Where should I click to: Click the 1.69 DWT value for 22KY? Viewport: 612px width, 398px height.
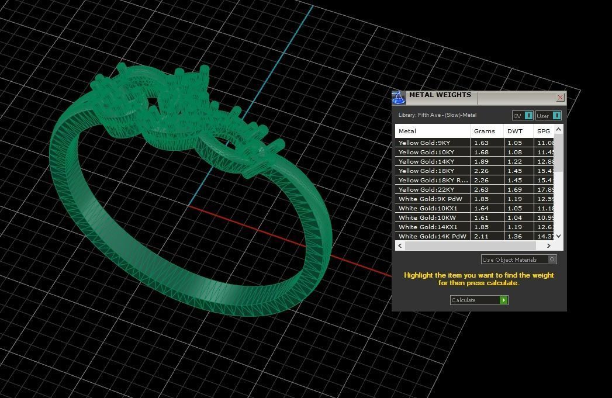[x=515, y=189]
